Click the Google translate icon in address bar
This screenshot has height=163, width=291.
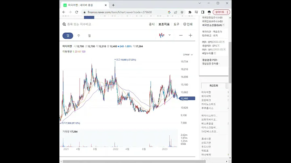[x=169, y=12]
